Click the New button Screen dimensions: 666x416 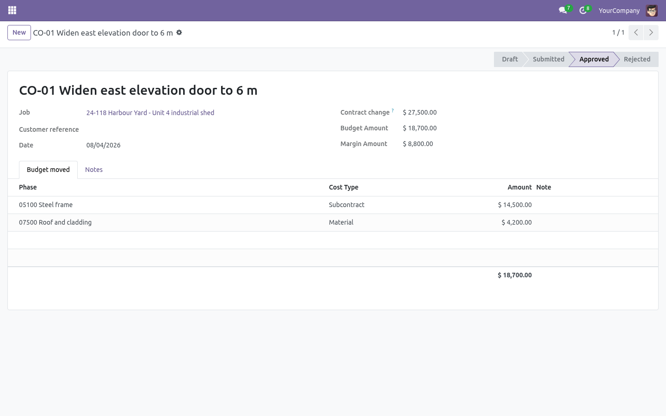(x=19, y=32)
